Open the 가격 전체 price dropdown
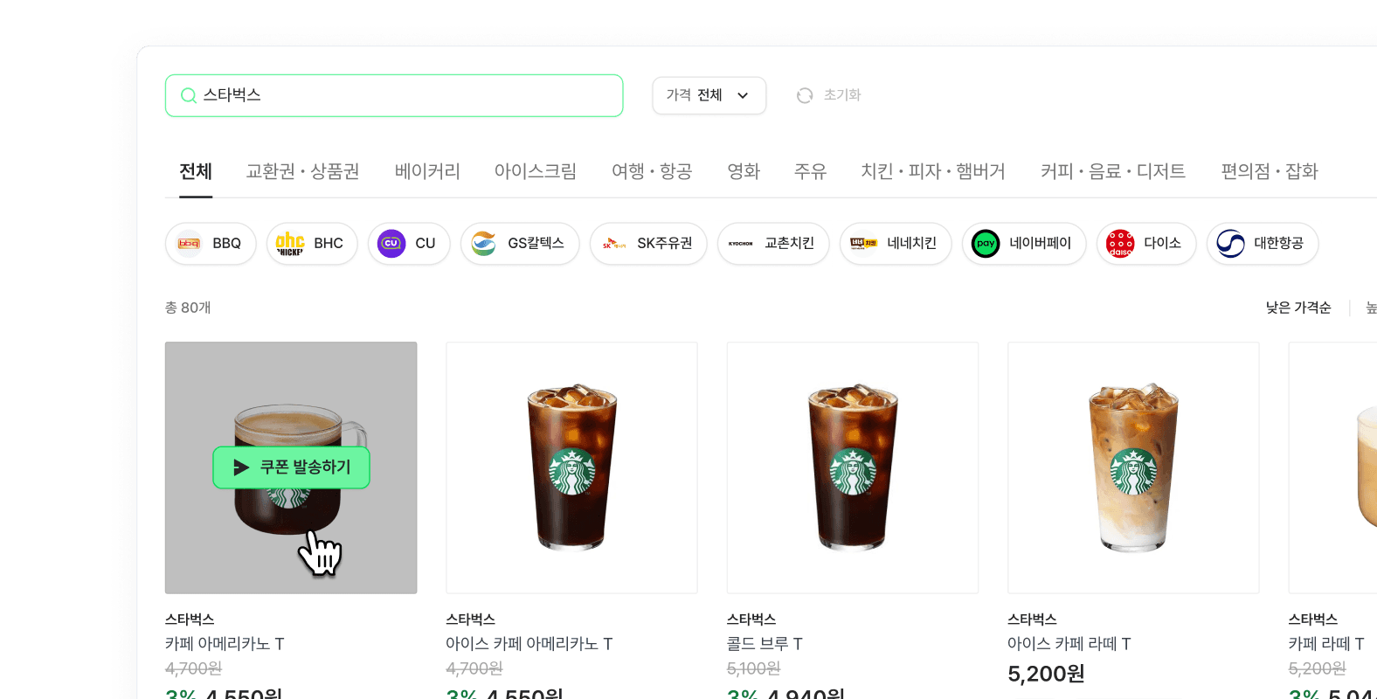 pos(709,95)
